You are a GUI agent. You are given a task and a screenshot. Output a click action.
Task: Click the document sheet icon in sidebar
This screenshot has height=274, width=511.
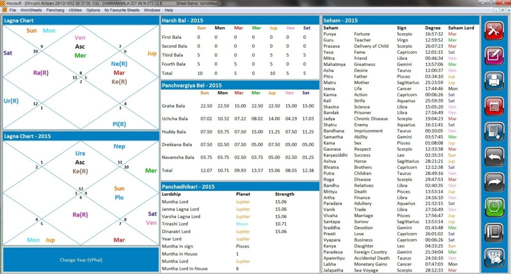494,132
